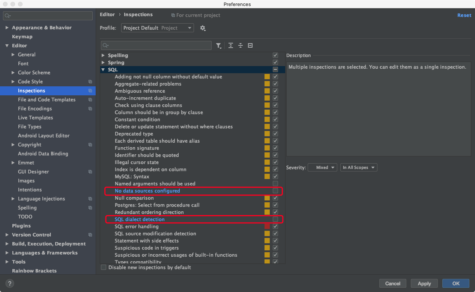
Task: Click the OK button
Action: tap(456, 283)
